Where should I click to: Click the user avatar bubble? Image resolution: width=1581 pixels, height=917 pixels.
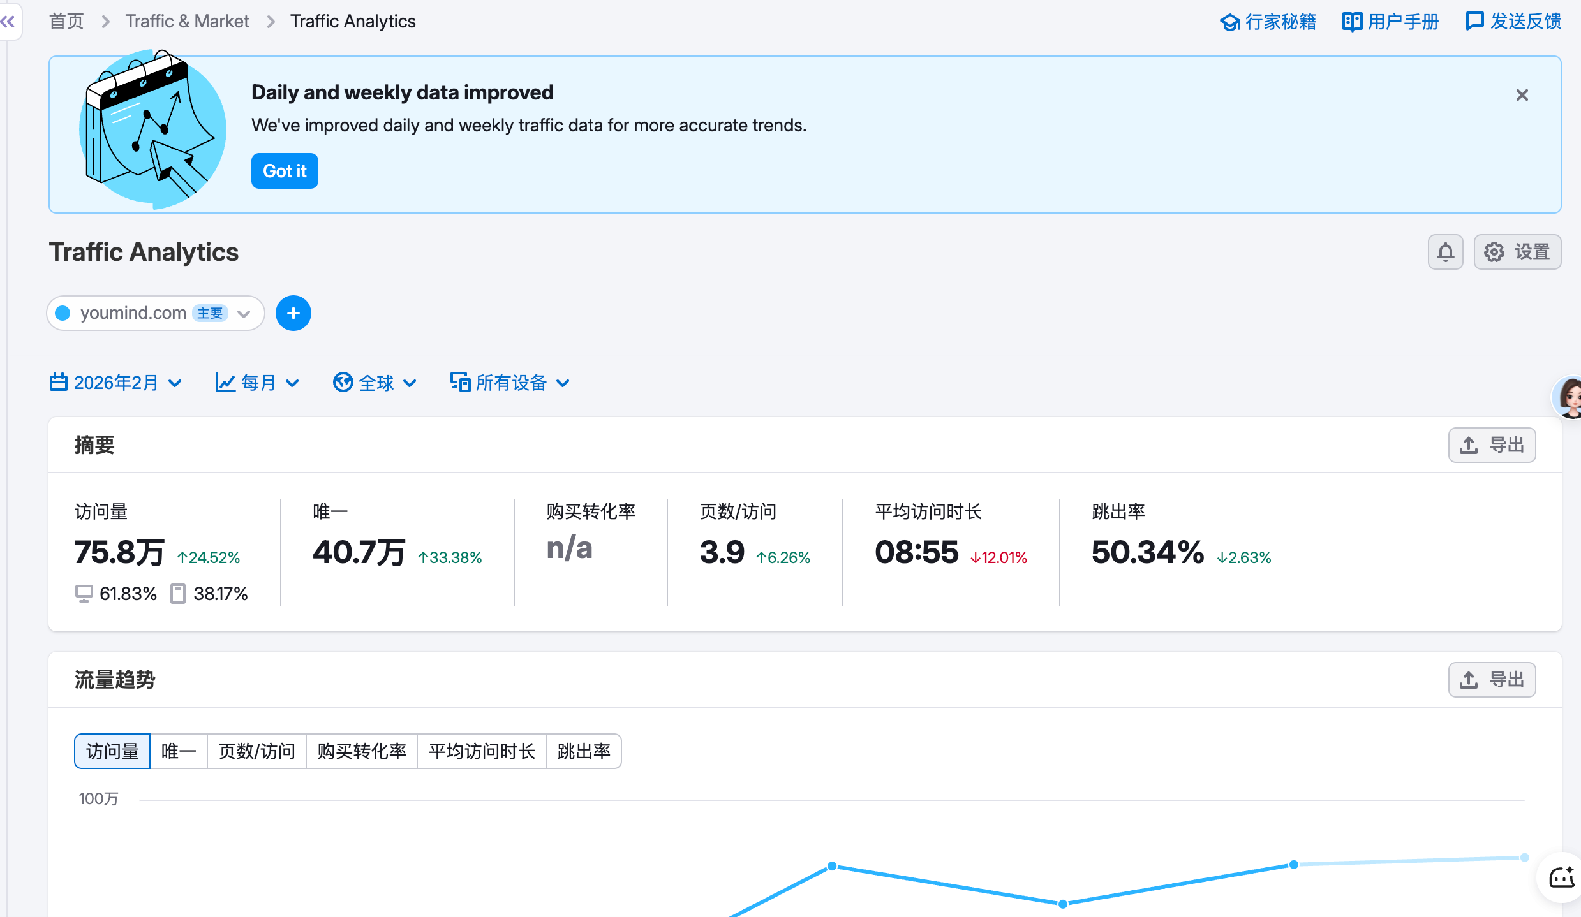point(1568,397)
